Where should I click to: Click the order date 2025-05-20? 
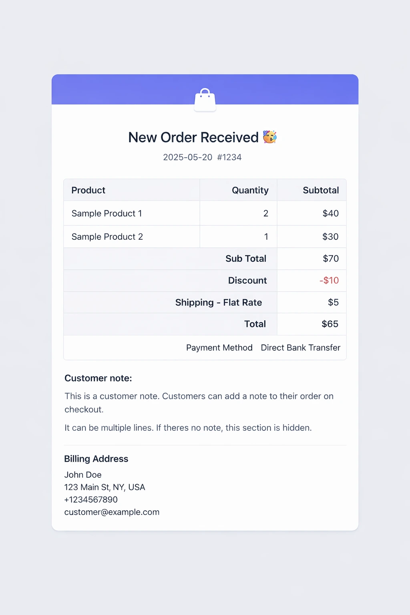(187, 157)
